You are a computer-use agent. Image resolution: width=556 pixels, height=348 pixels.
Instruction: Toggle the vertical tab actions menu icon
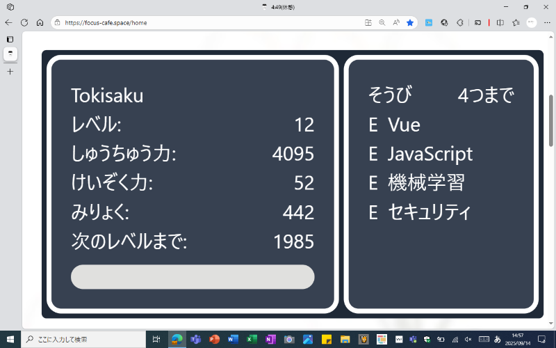pyautogui.click(x=10, y=39)
